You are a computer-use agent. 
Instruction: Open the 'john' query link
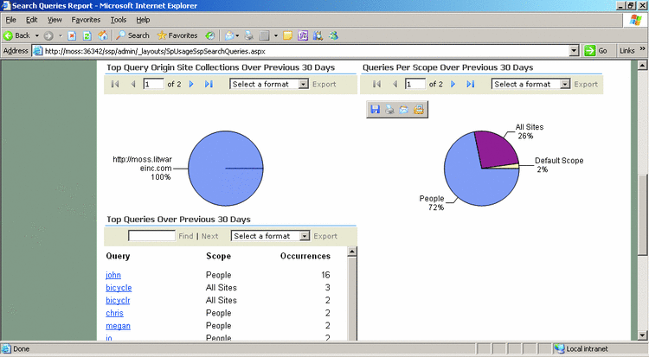113,275
